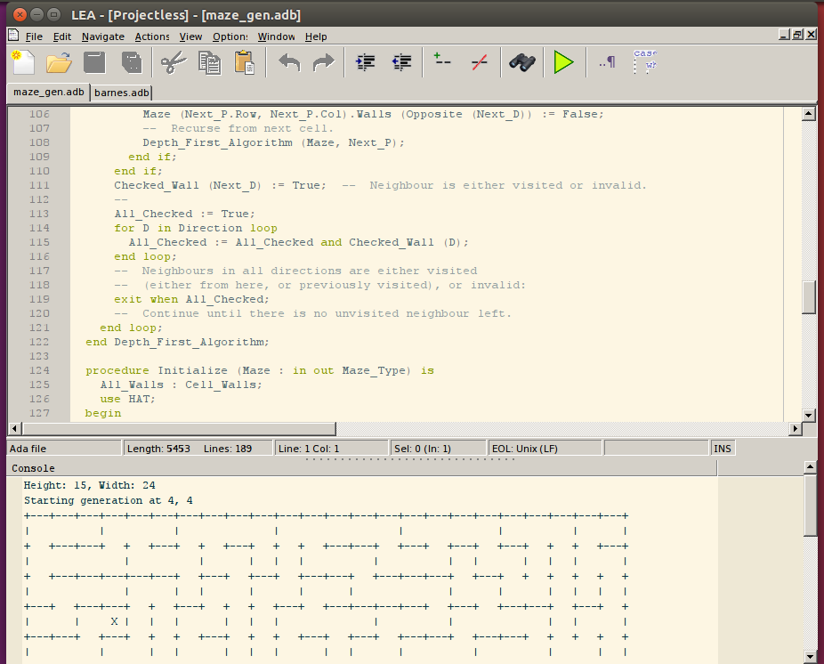Screen dimensions: 824x664
Task: Comment lines with green plus icon
Action: pos(442,60)
